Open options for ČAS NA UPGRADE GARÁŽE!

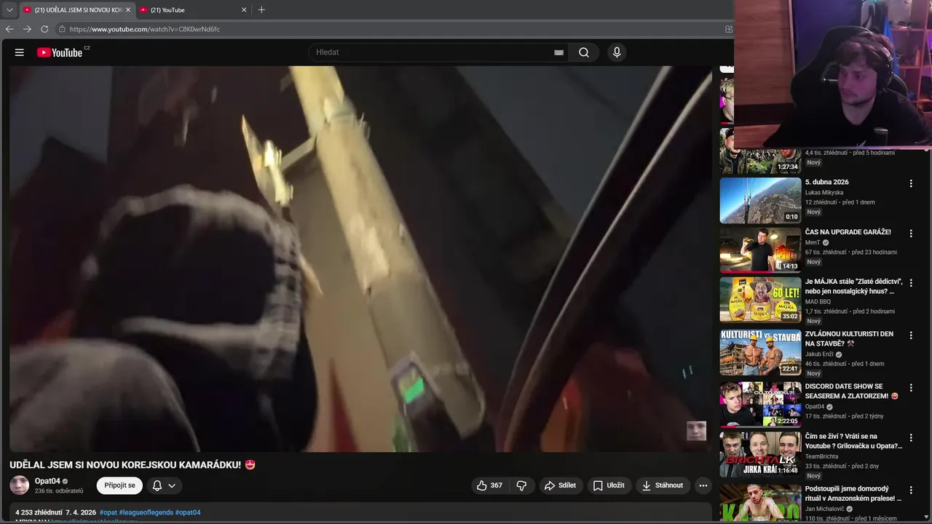910,233
